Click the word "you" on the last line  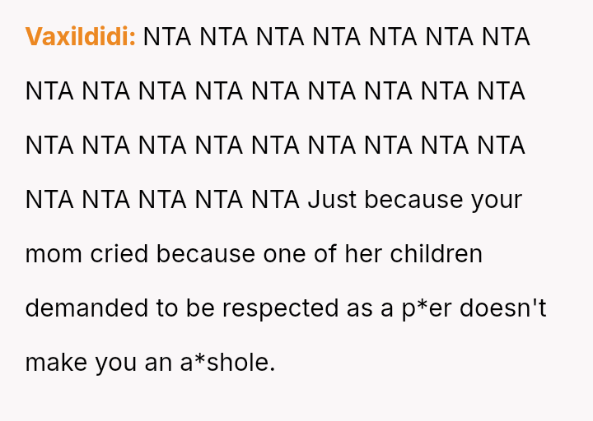click(114, 363)
